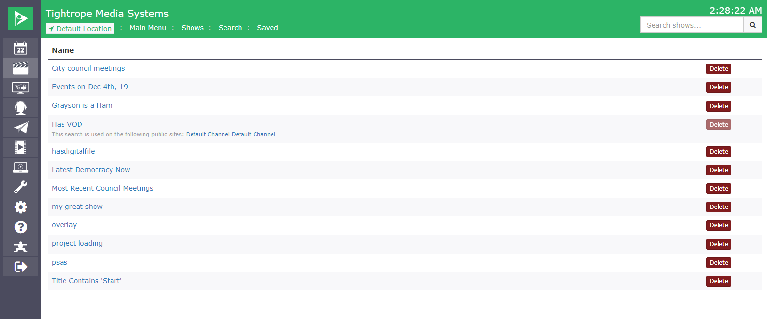Navigate to Shows in breadcrumb

(x=192, y=28)
